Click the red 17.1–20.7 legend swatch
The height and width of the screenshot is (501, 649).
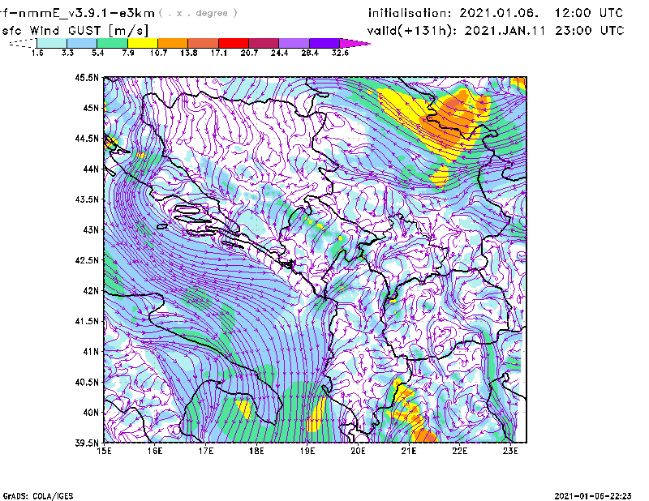tap(234, 43)
